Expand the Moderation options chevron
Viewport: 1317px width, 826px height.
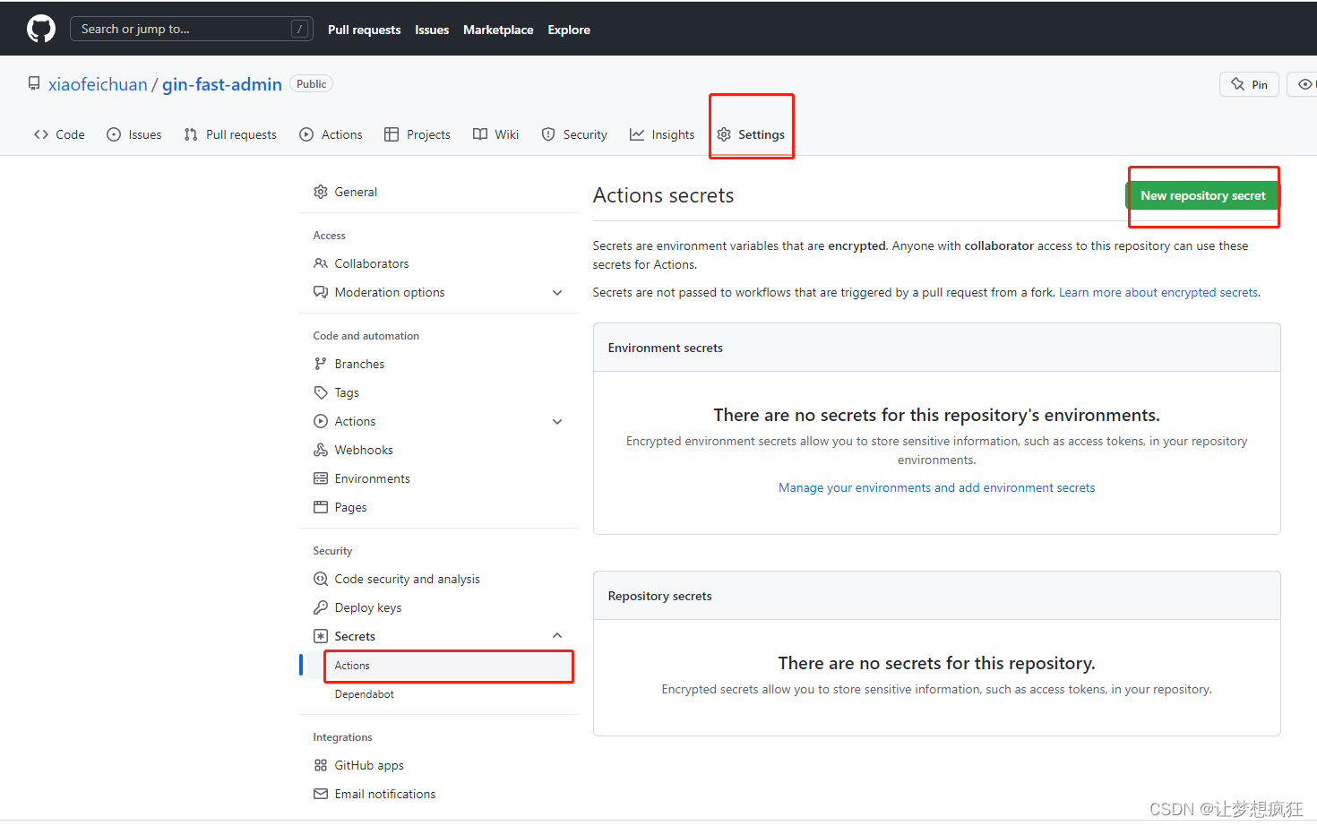click(x=557, y=293)
